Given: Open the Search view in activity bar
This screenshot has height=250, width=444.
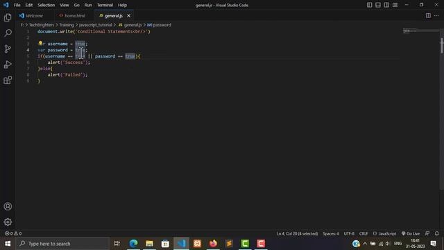Looking at the screenshot, I should pyautogui.click(x=8, y=33).
